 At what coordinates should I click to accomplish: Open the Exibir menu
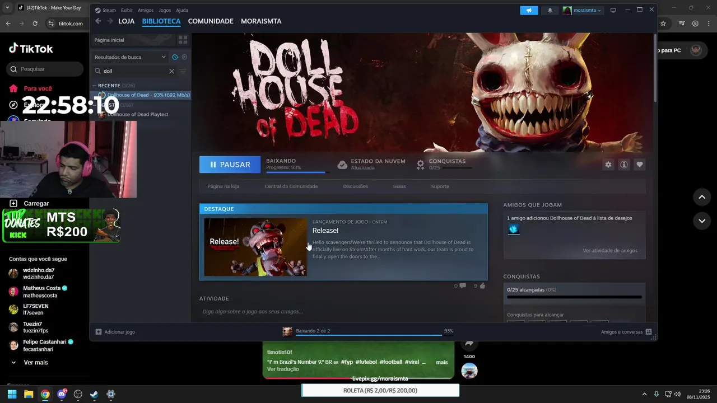(x=127, y=10)
